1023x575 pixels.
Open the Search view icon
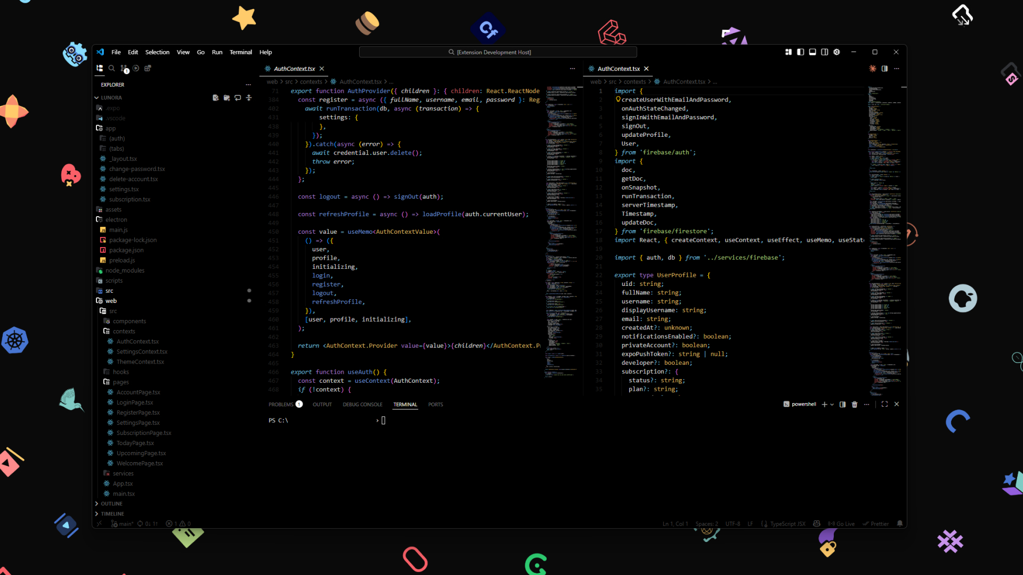coord(111,69)
